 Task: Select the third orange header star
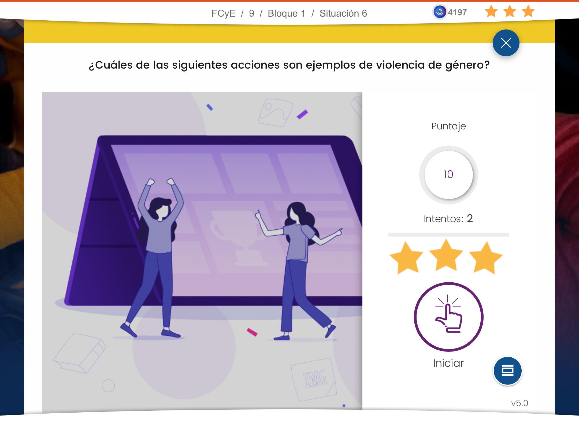point(528,12)
